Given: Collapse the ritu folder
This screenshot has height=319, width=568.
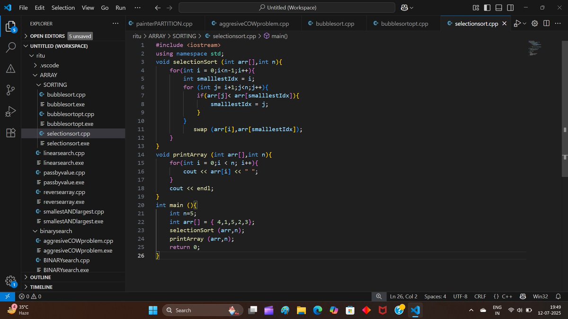Looking at the screenshot, I should pyautogui.click(x=73, y=56).
